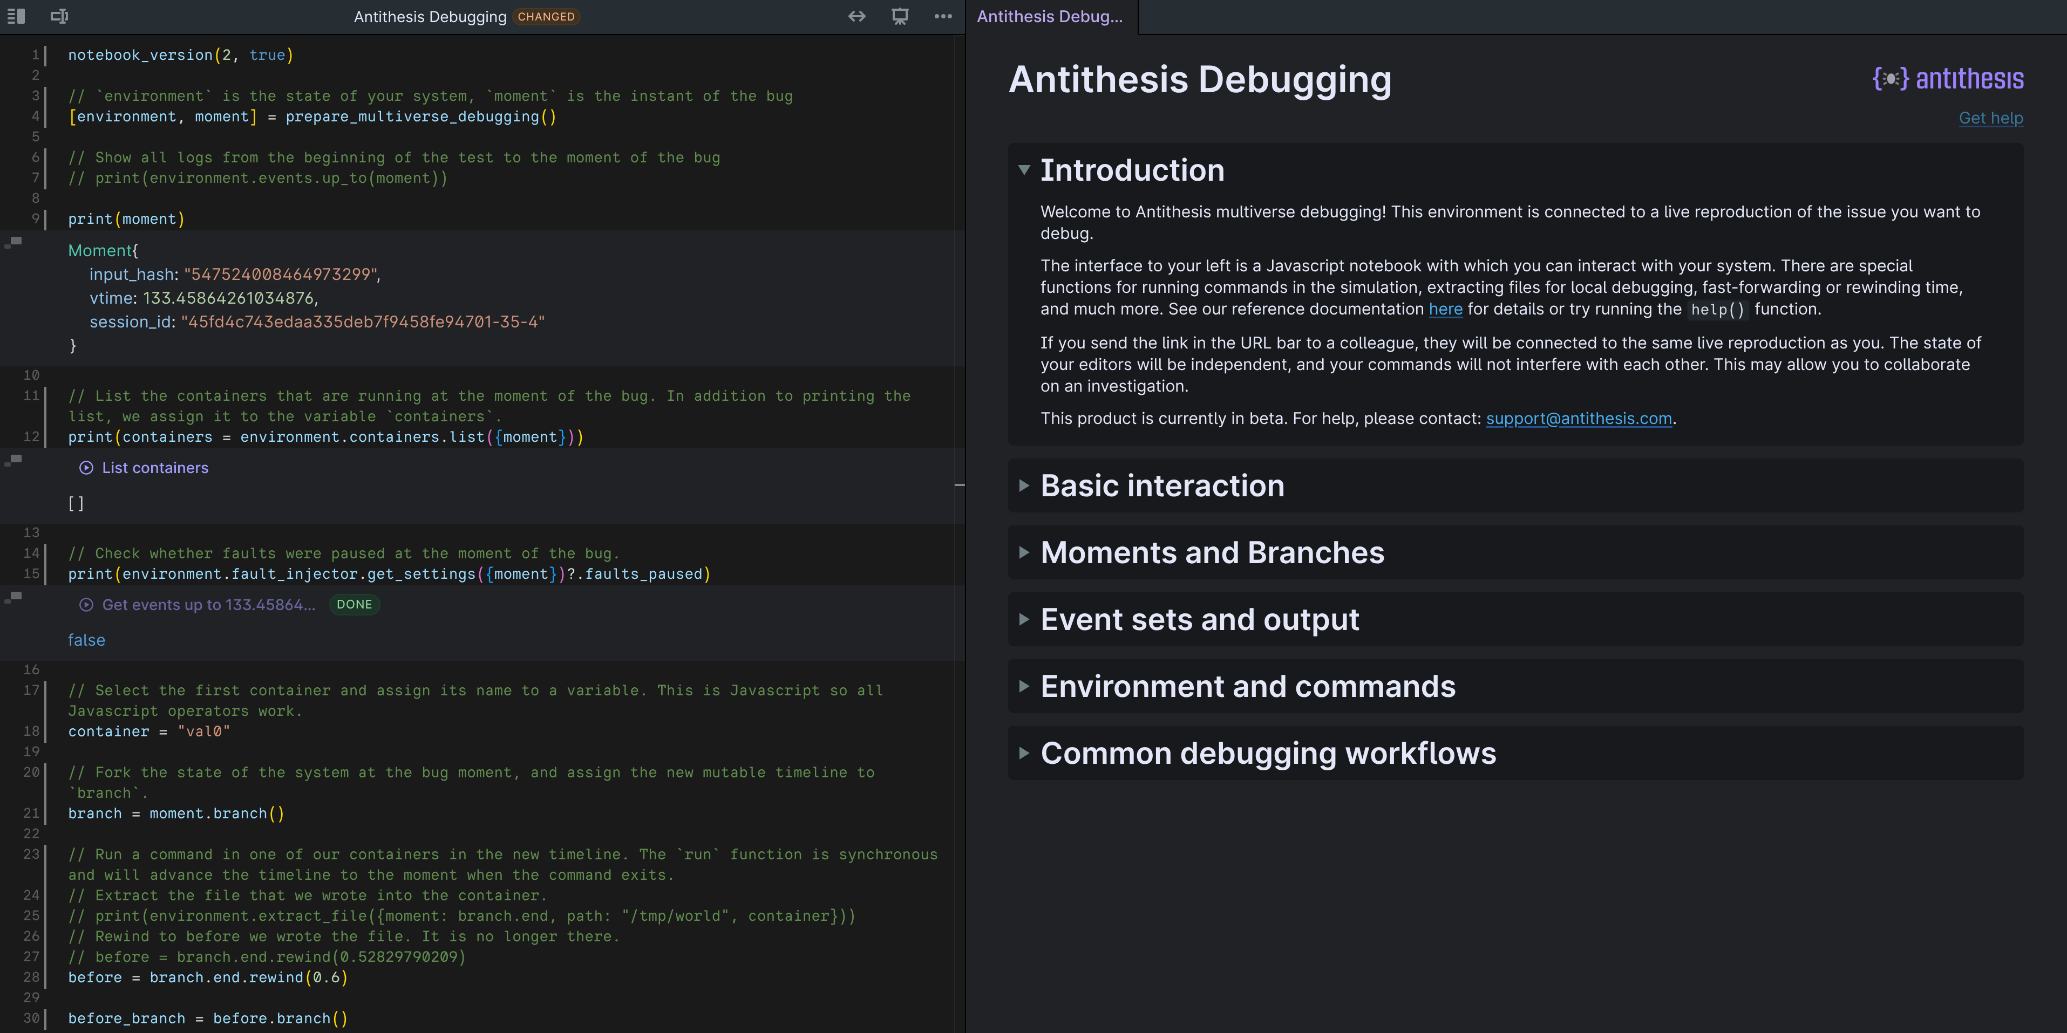Collapse the Introduction section
2067x1033 pixels.
1024,170
